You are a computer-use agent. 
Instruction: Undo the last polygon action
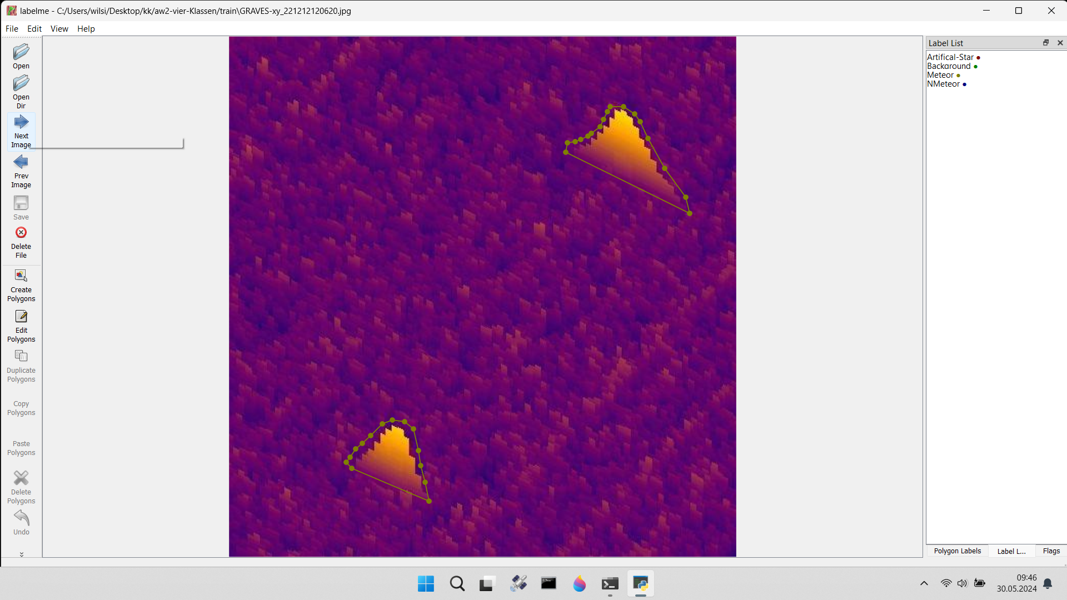point(21,522)
